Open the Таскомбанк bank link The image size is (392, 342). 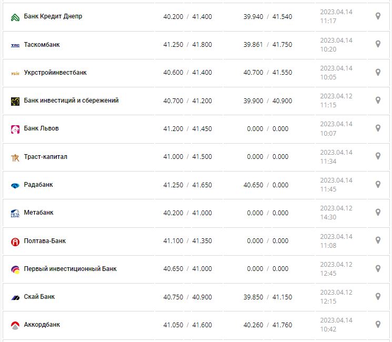42,45
